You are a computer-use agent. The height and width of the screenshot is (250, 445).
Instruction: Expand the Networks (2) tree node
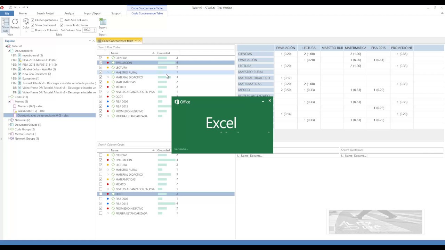click(x=9, y=120)
